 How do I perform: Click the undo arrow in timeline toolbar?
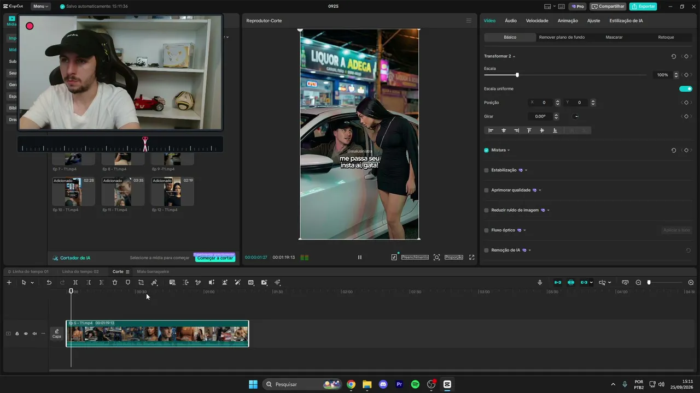[x=49, y=282]
